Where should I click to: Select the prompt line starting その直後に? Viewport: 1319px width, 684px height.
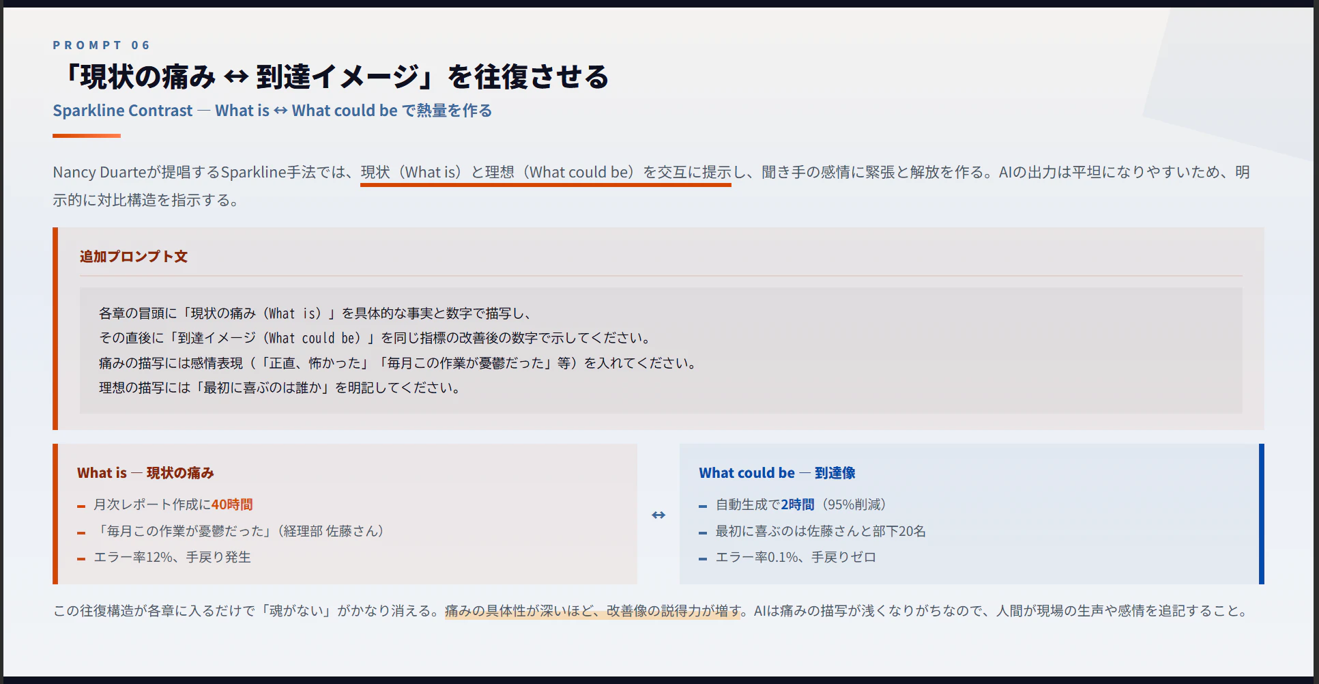[375, 338]
